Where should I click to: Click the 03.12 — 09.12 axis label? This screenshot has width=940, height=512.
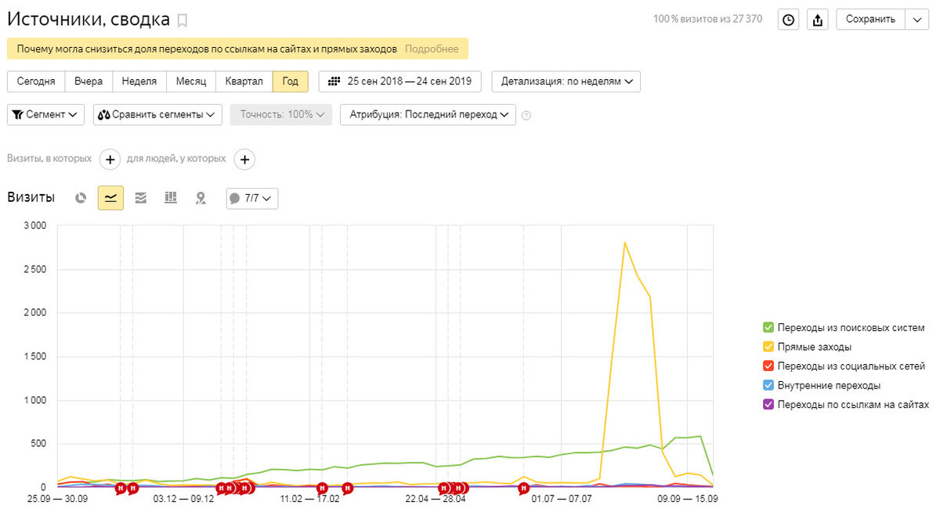(183, 498)
